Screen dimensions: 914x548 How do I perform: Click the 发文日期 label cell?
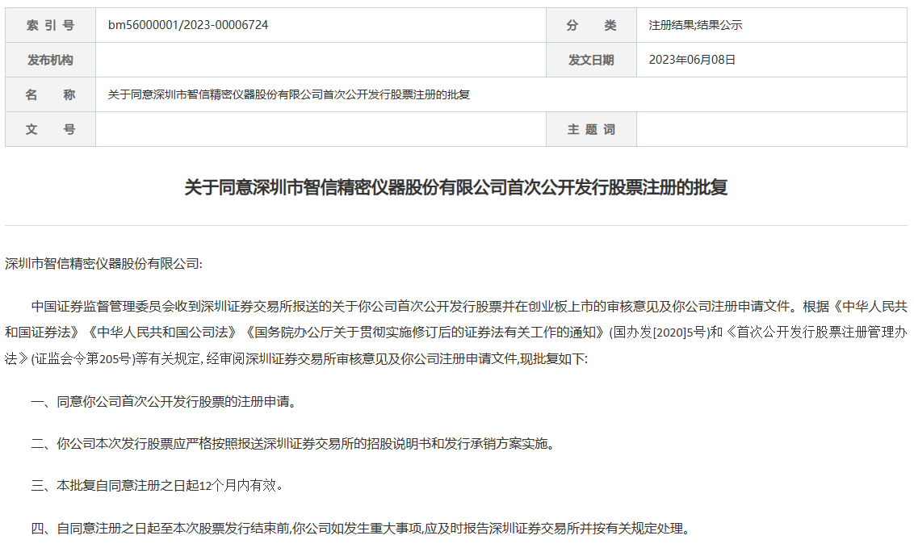click(x=591, y=60)
